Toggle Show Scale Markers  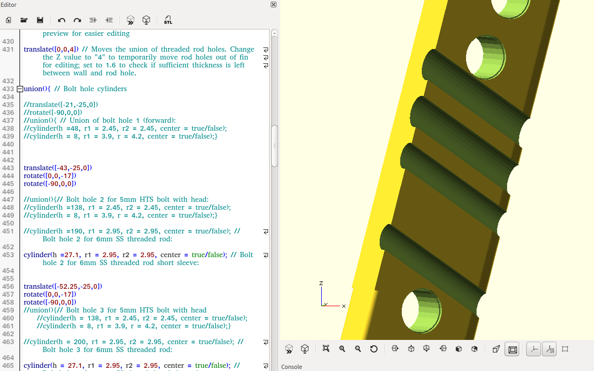(549, 349)
